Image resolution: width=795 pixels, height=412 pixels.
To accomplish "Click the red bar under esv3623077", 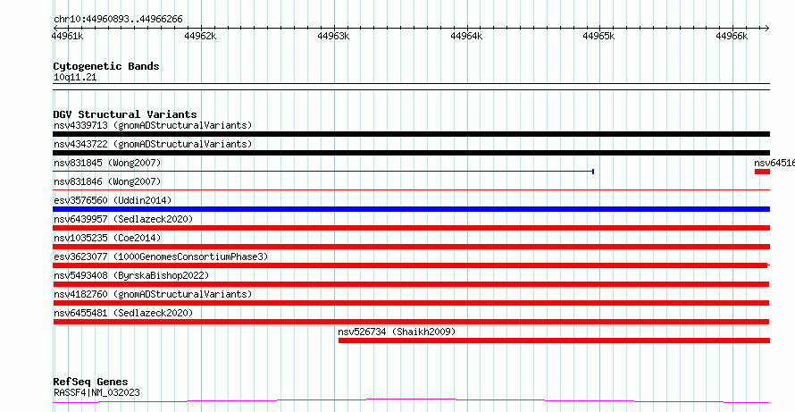I will click(x=411, y=265).
